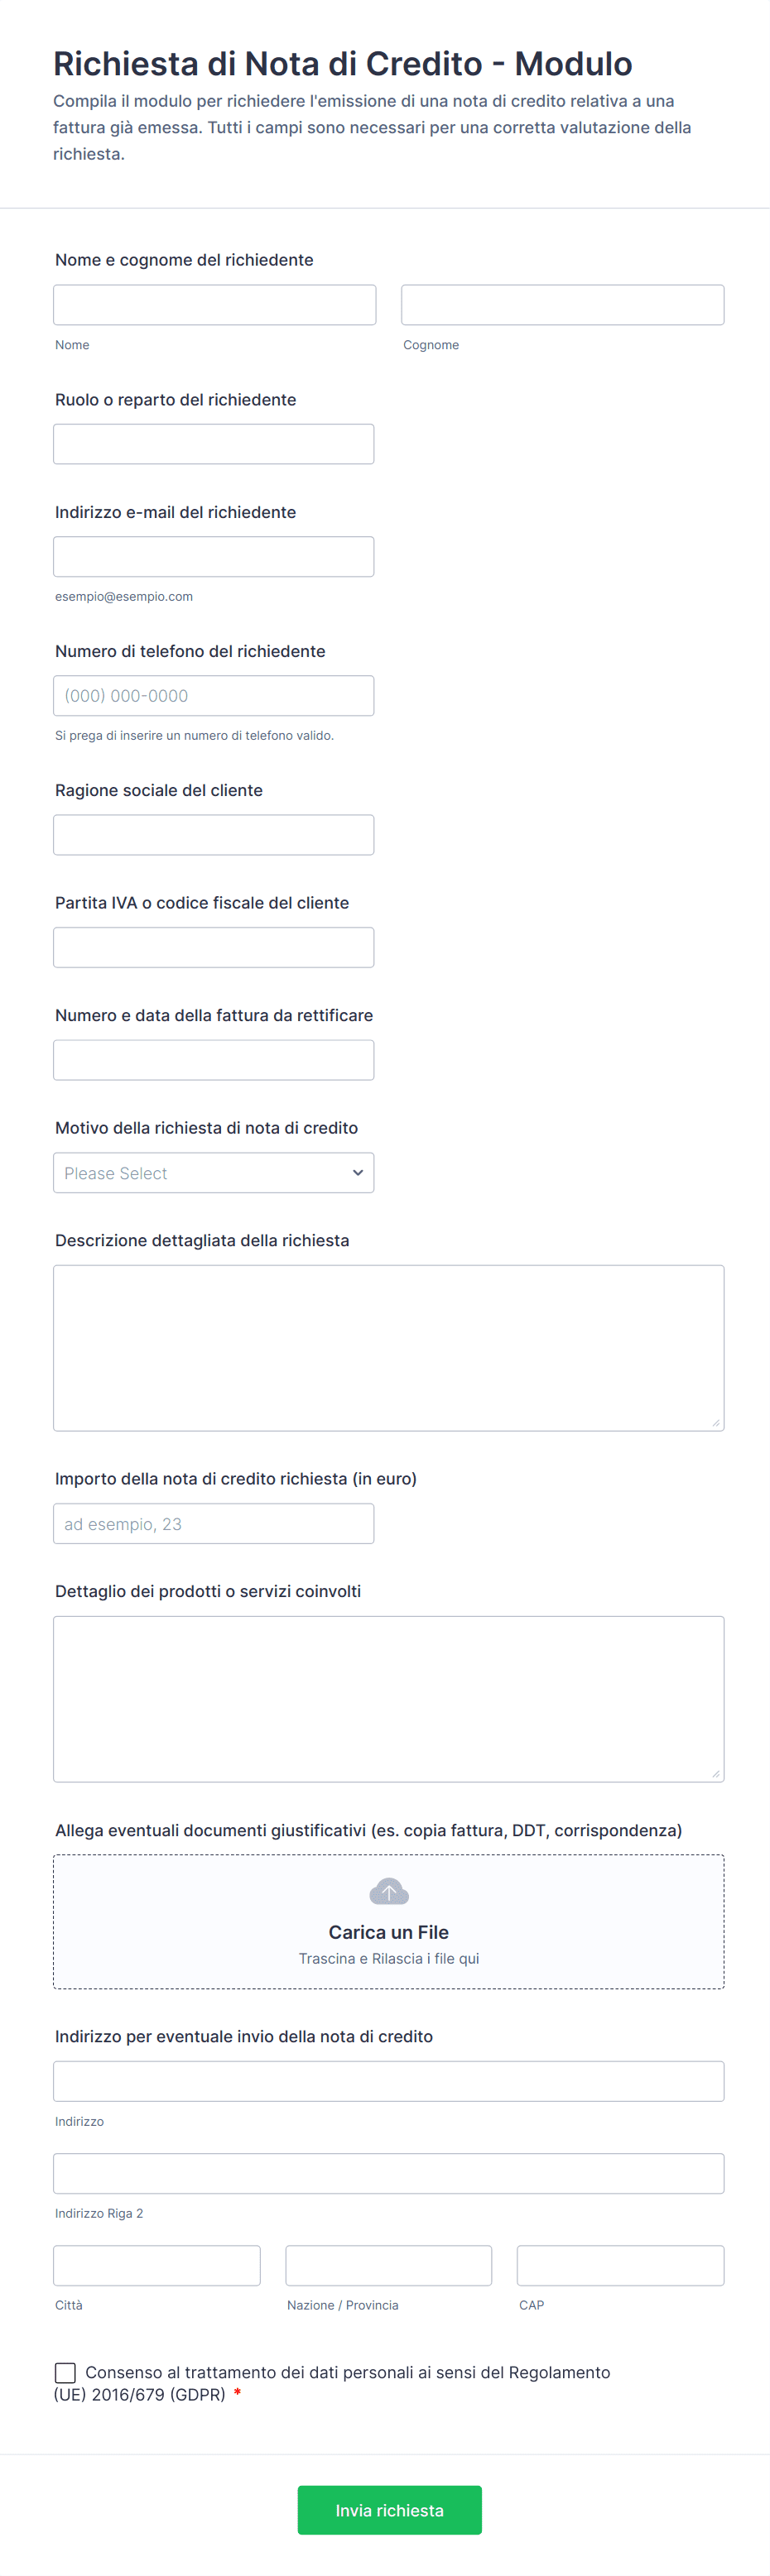This screenshot has width=770, height=2576.
Task: Click the Partita IVA input field
Action: tap(214, 948)
